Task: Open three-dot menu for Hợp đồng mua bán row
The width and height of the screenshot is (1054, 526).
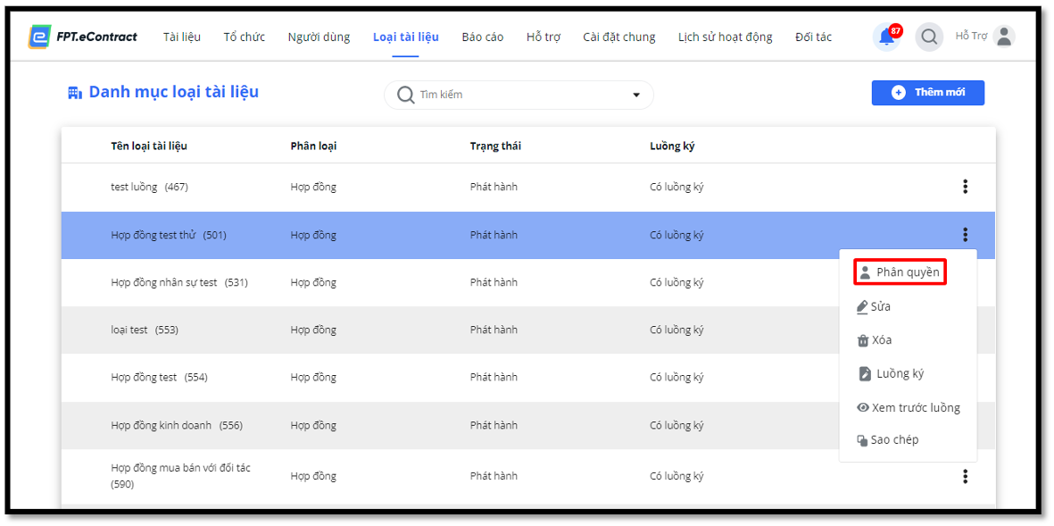Action: [966, 476]
